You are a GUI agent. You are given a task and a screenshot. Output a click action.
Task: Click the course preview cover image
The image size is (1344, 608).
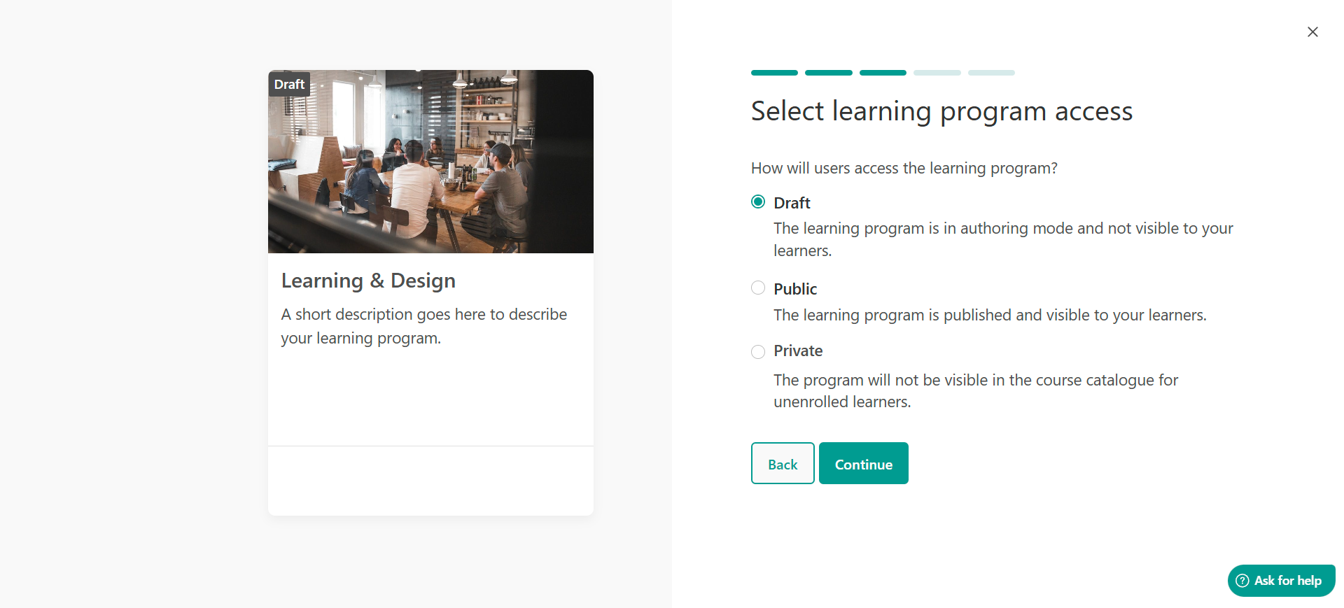[x=430, y=162]
